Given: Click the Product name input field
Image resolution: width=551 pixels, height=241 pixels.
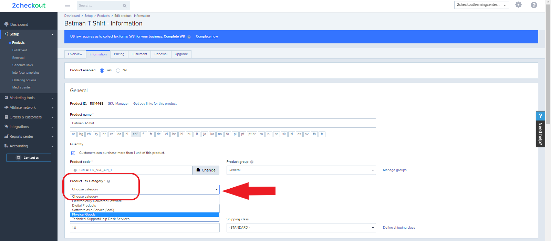Looking at the screenshot, I should click(x=223, y=123).
